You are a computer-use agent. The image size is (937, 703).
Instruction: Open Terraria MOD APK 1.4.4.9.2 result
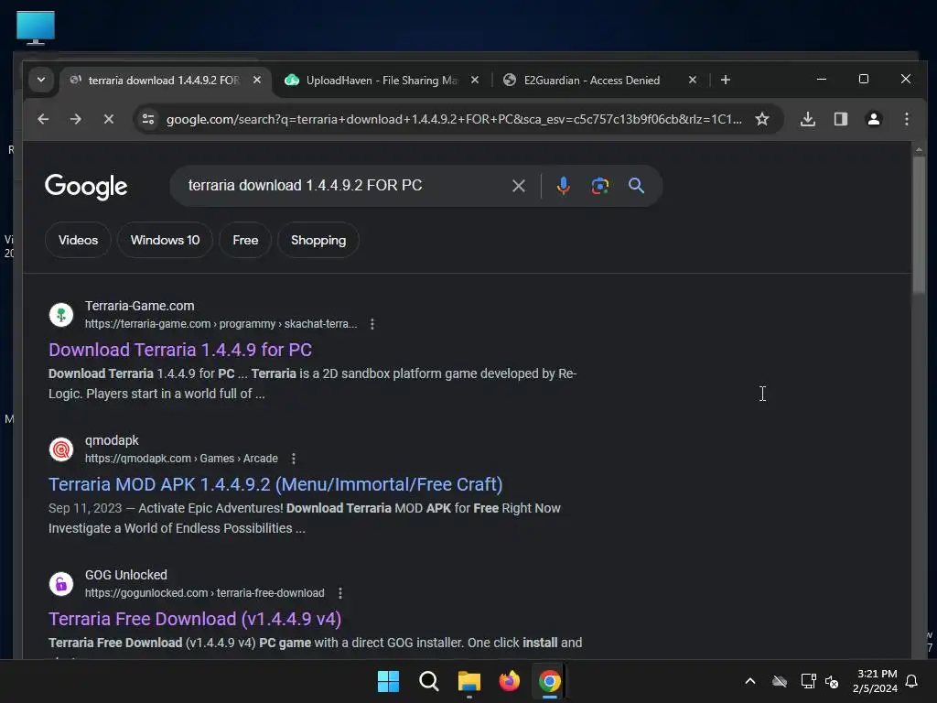[275, 484]
